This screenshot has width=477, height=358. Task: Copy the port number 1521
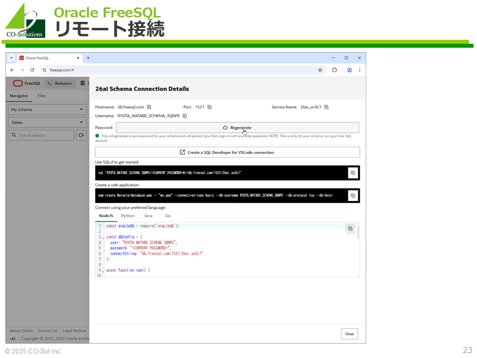210,107
